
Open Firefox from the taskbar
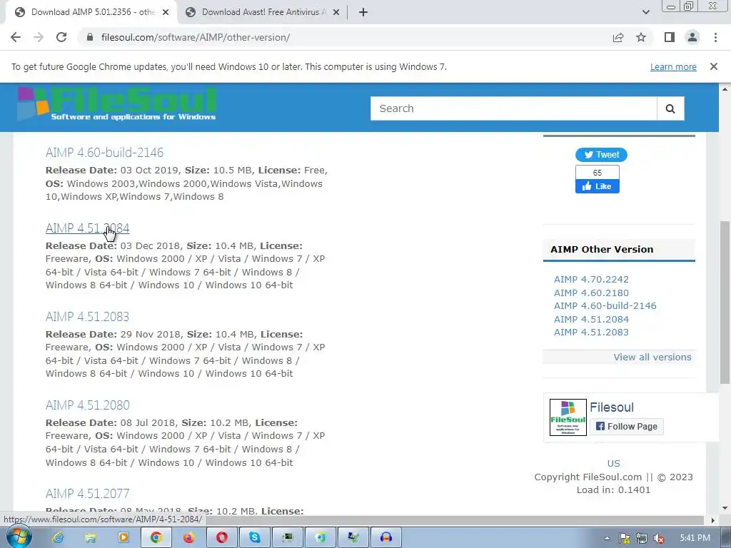188,538
